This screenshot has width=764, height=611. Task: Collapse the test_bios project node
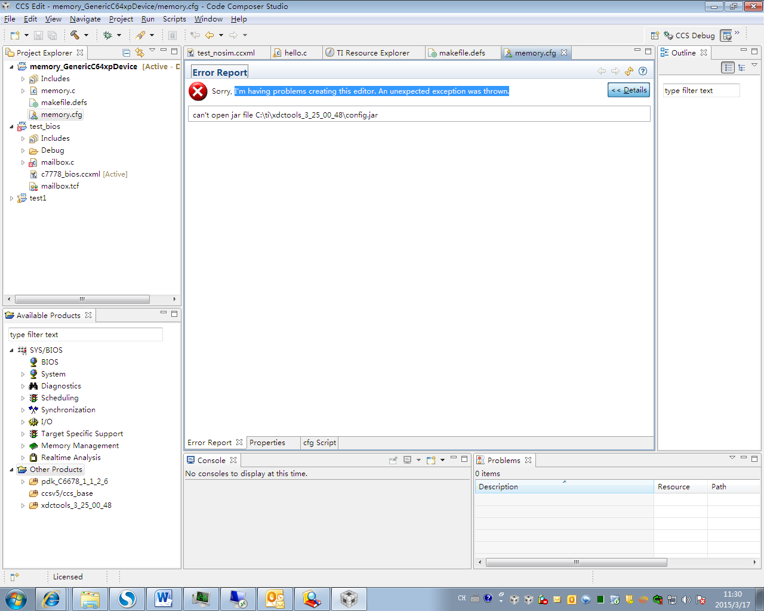coord(12,126)
